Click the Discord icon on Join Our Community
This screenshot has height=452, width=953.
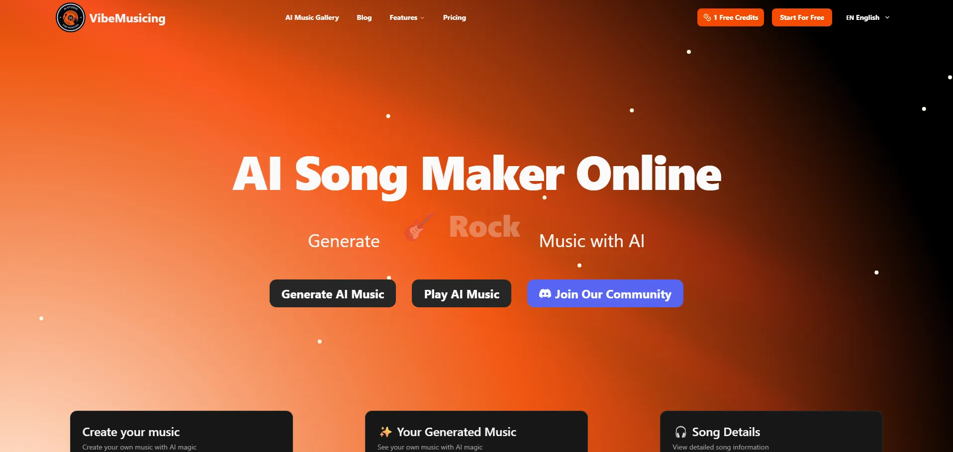[x=545, y=294]
